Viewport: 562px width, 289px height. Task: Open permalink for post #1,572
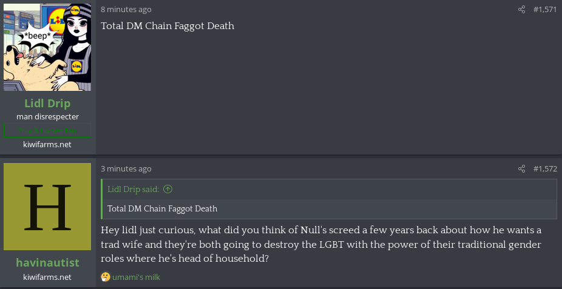pos(545,168)
